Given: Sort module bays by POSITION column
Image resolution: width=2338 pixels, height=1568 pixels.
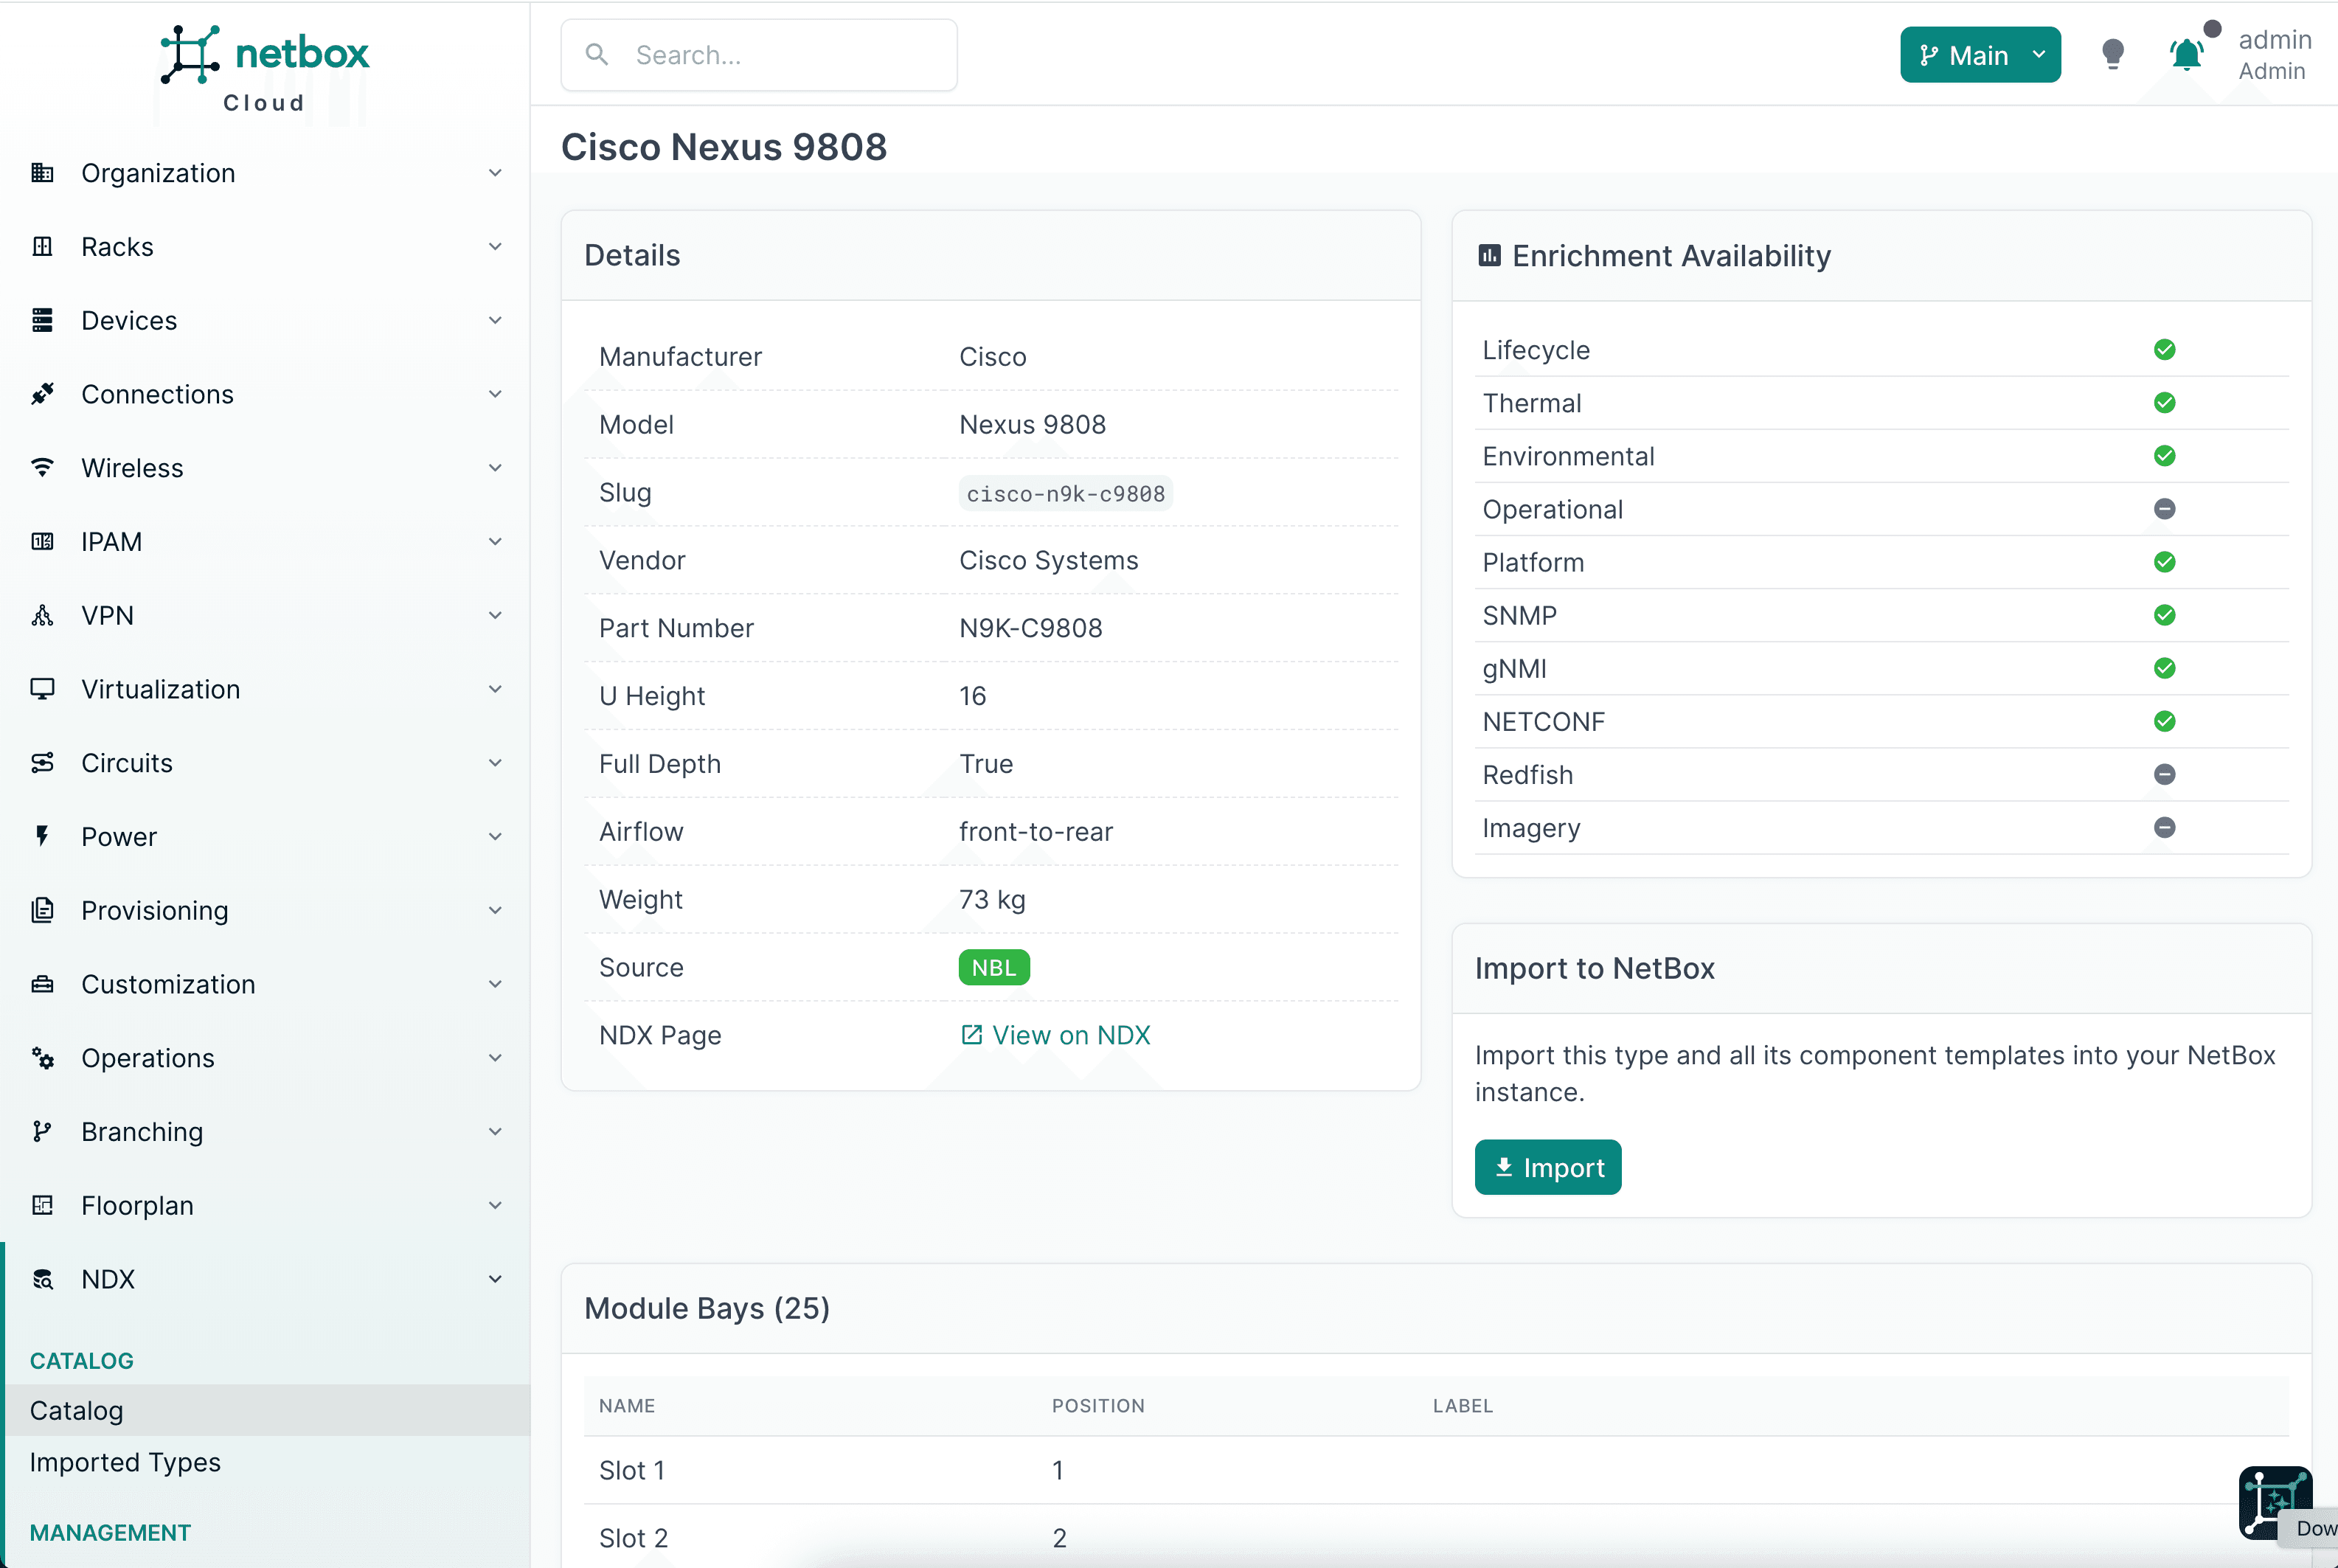Looking at the screenshot, I should (1098, 1406).
